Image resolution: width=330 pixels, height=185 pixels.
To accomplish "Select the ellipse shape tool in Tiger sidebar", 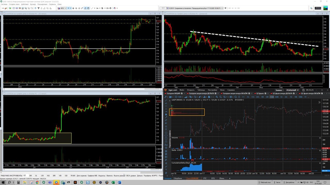I will tap(166, 135).
